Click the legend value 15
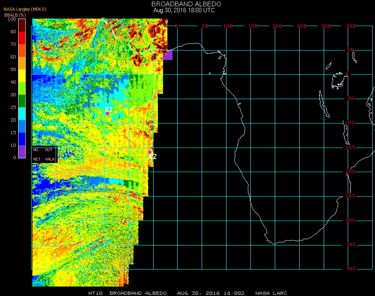 [x=13, y=133]
